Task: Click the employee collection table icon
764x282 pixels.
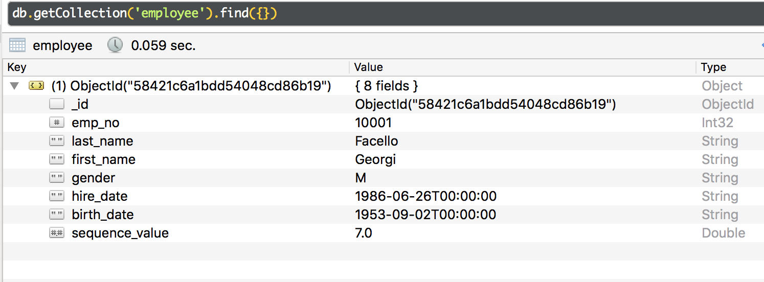Action: click(x=17, y=45)
